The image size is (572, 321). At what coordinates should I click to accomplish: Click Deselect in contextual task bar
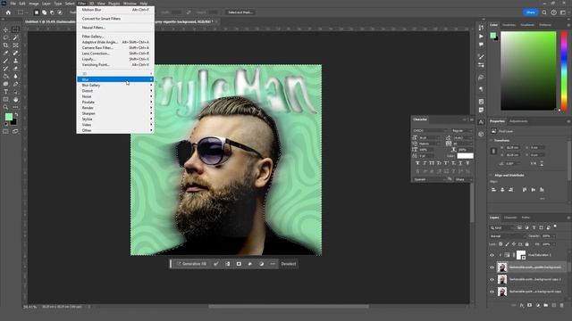tap(288, 264)
